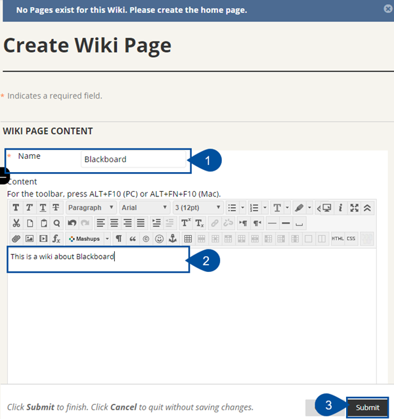Apply highlight color with marker button
Viewport: 394px width, 419px height.
pyautogui.click(x=299, y=208)
